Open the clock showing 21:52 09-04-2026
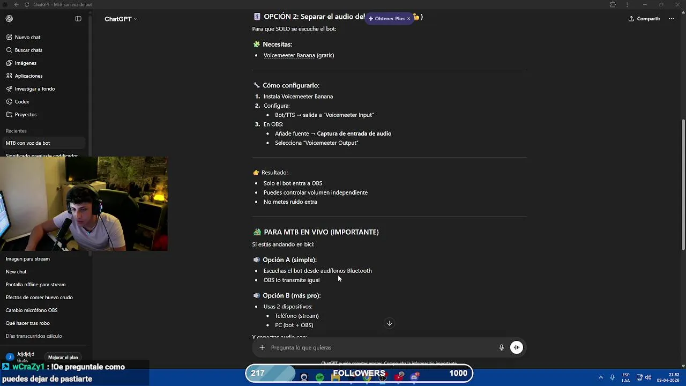 (667, 377)
